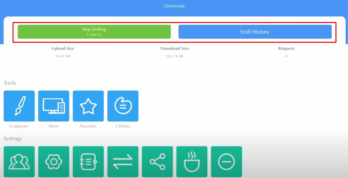Open the Favorites star tile
Viewport: 348px width, 178px height.
point(88,106)
